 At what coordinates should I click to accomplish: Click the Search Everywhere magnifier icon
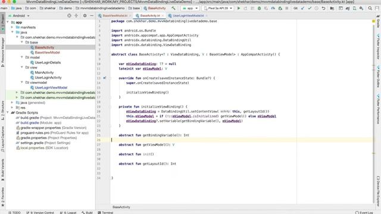[370, 8]
